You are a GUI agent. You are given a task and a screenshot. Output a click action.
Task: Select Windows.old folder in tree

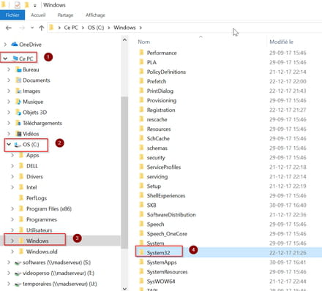pyautogui.click(x=42, y=252)
